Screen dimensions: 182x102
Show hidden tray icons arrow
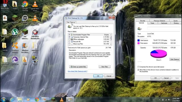coord(160,99)
